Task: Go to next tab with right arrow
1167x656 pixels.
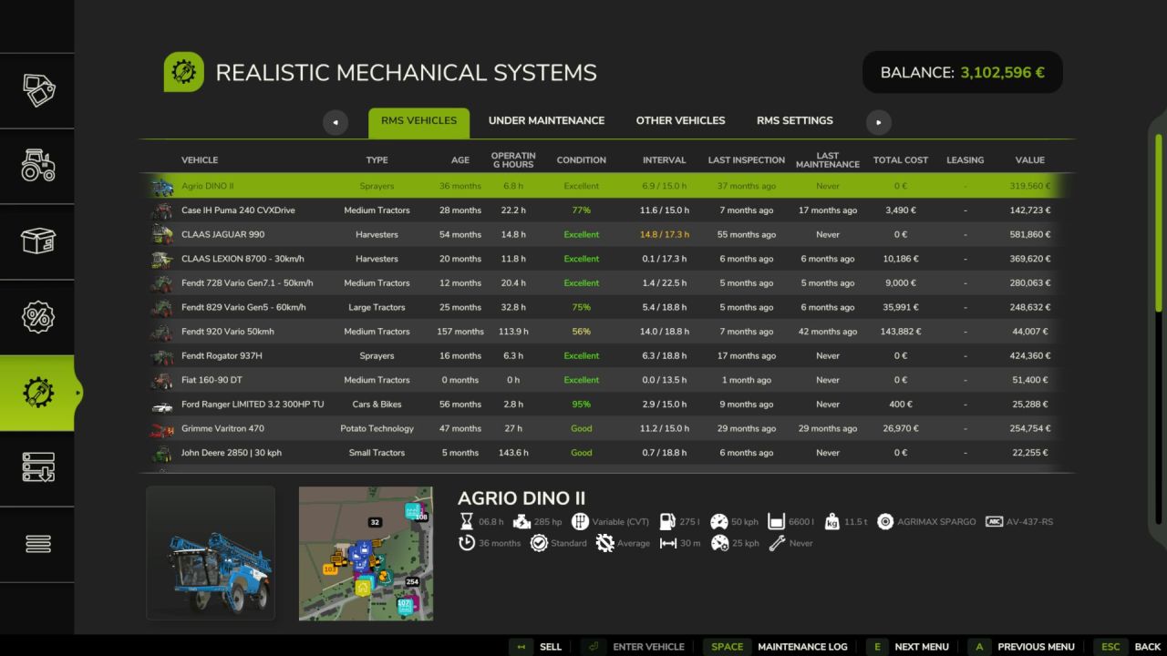Action: (878, 122)
